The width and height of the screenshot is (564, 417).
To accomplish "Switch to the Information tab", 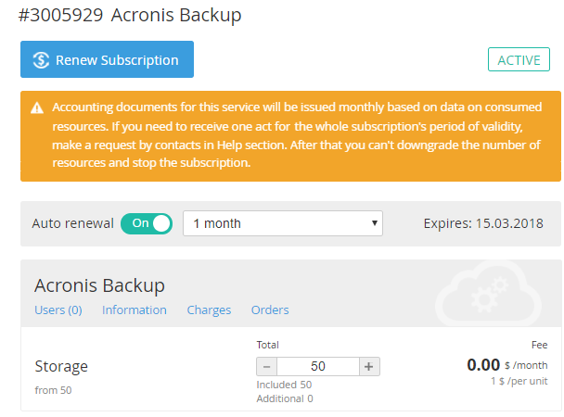I will coord(135,310).
